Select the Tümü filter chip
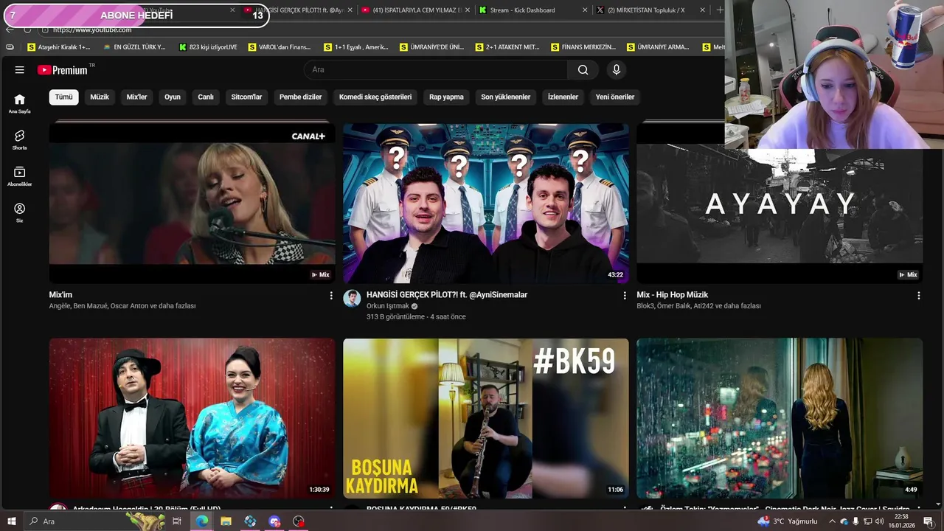This screenshot has height=531, width=944. 64,97
